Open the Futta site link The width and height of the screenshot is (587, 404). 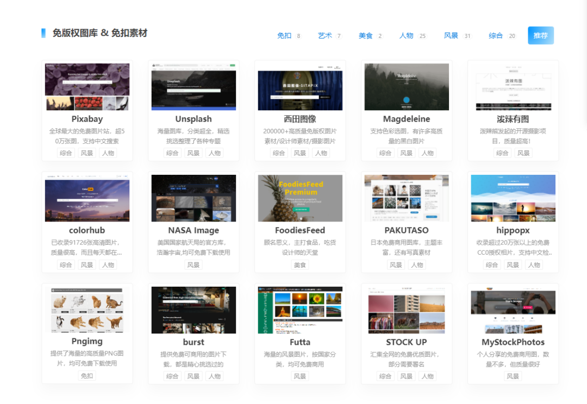coord(300,342)
